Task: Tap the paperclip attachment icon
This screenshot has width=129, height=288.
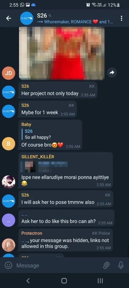Action: click(106, 265)
